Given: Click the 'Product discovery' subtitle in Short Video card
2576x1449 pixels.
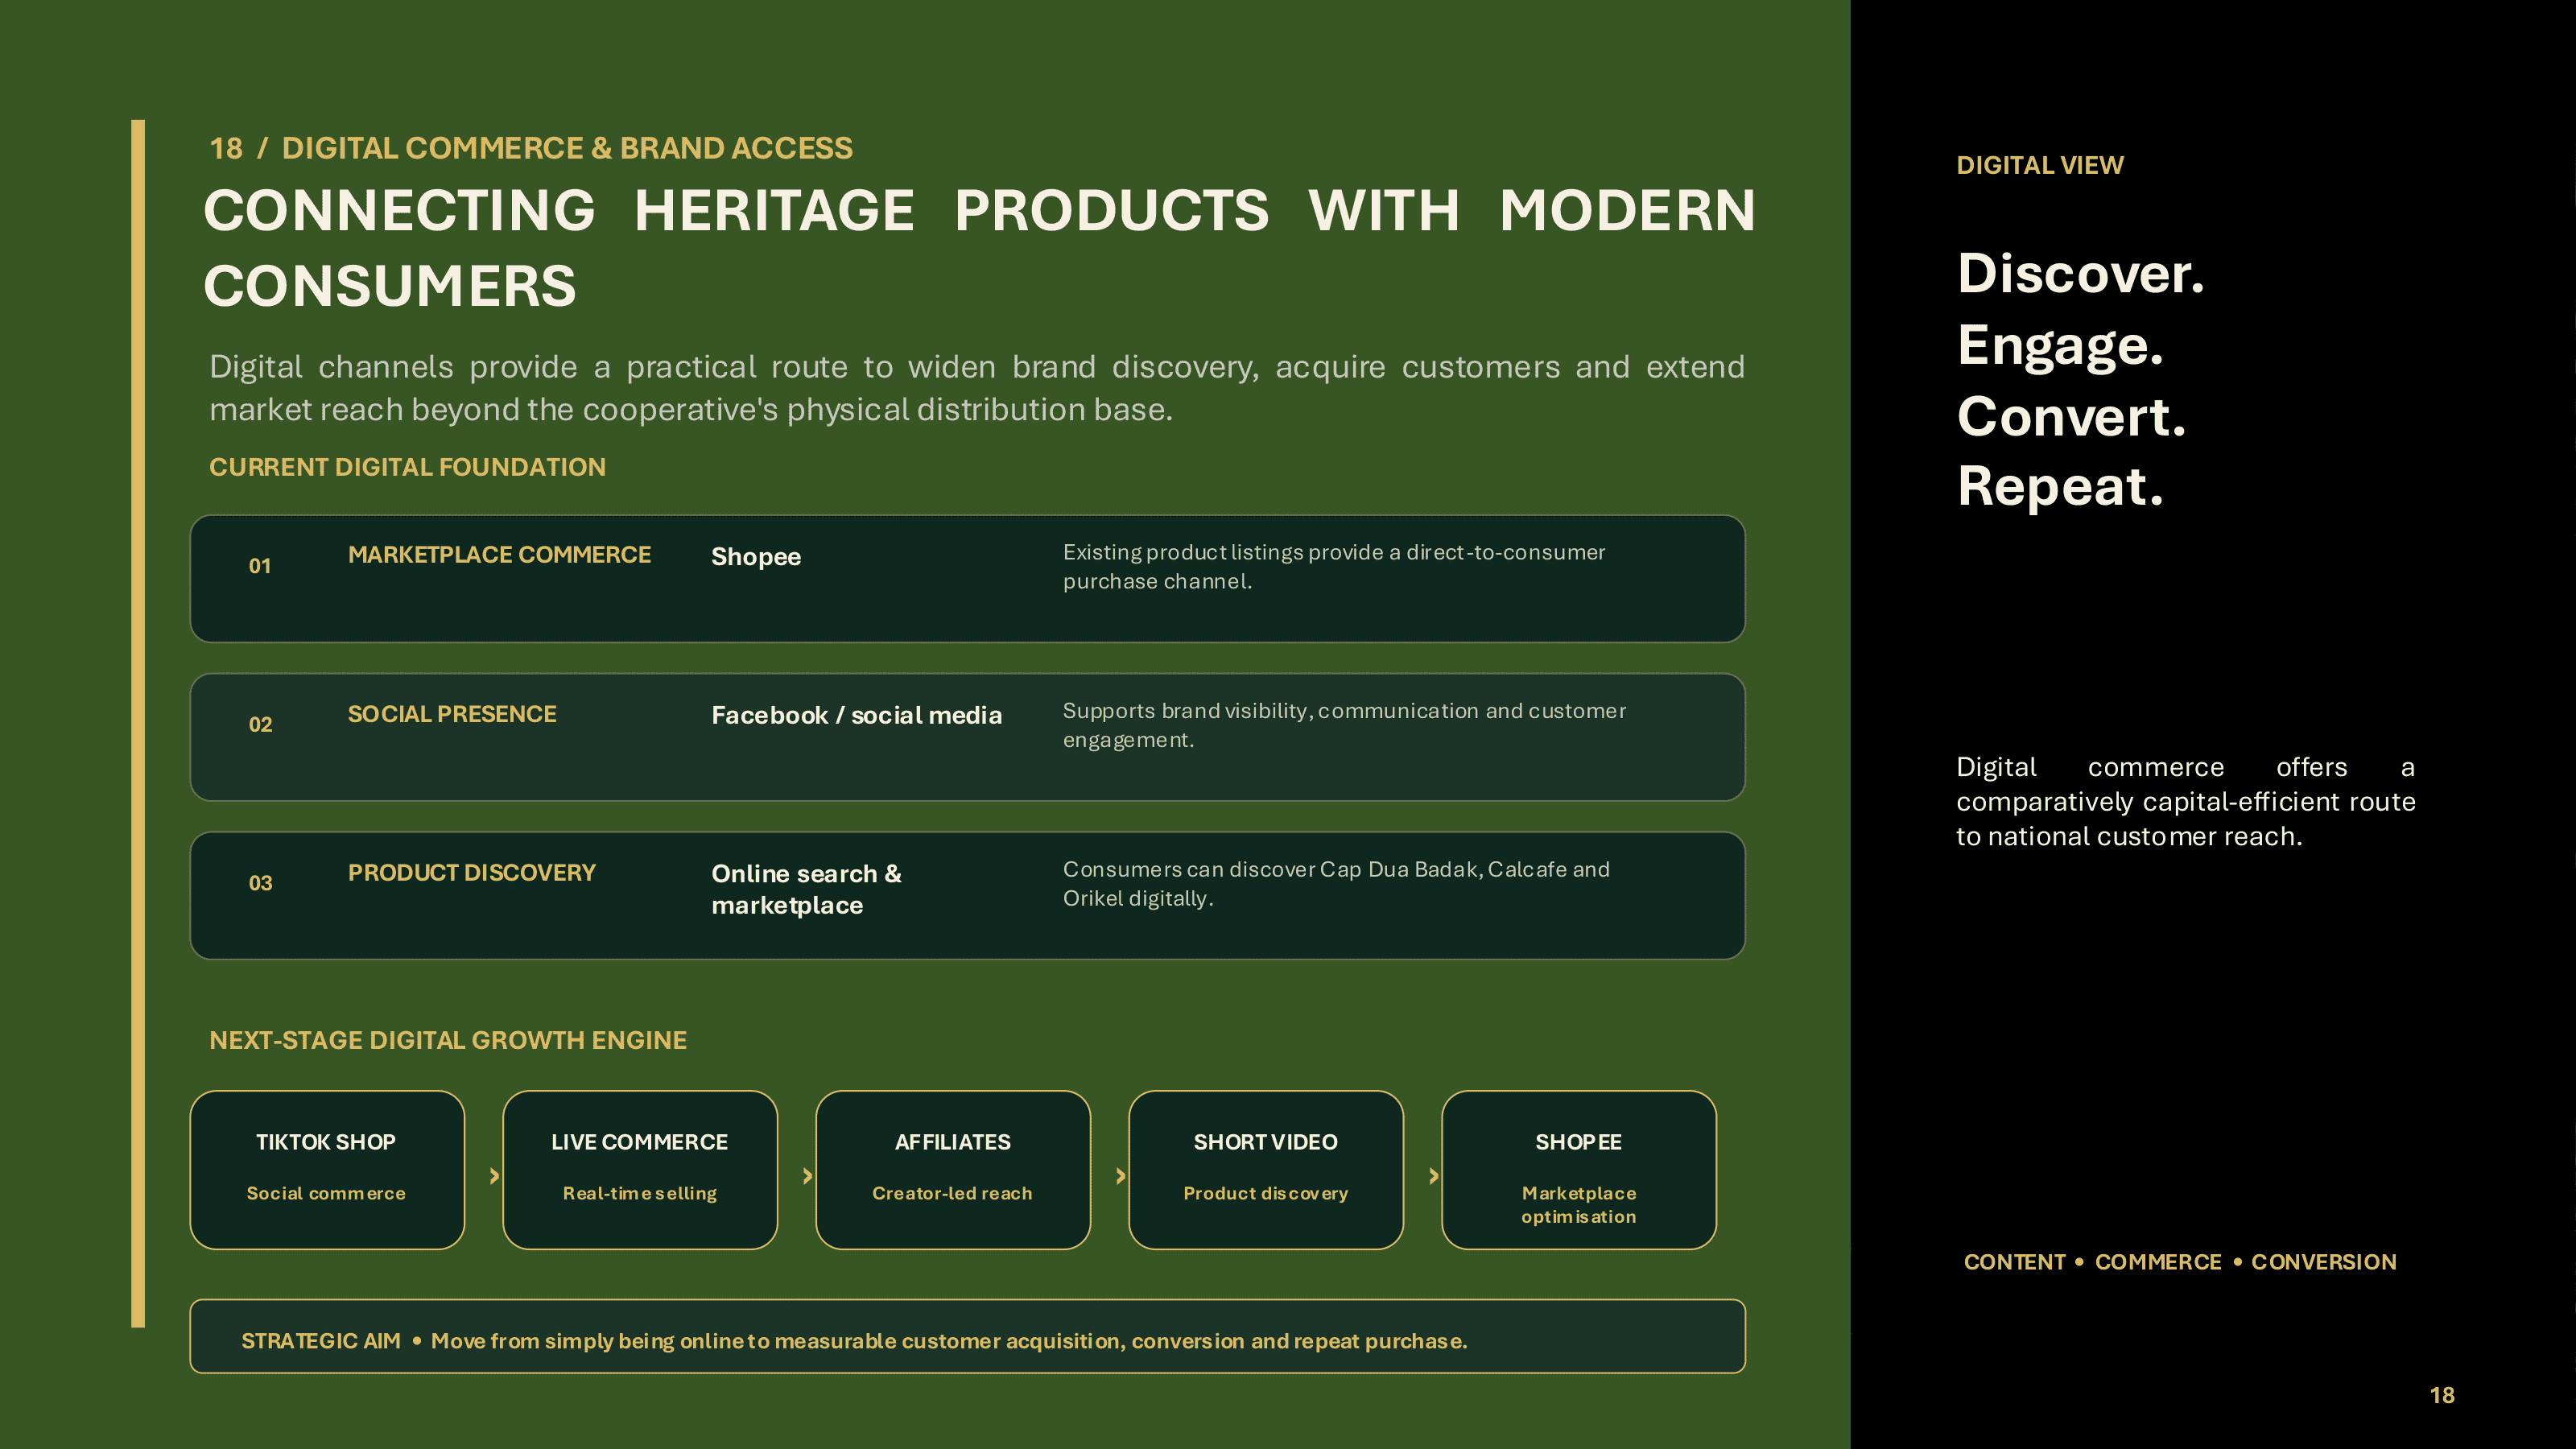Looking at the screenshot, I should point(1266,1193).
